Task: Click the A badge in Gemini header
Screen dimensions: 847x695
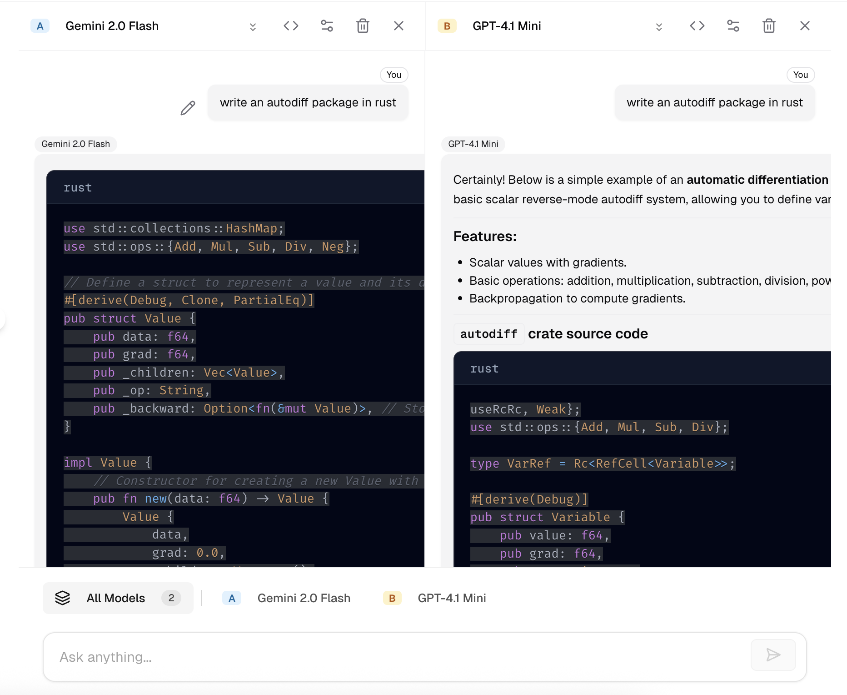Action: click(40, 26)
